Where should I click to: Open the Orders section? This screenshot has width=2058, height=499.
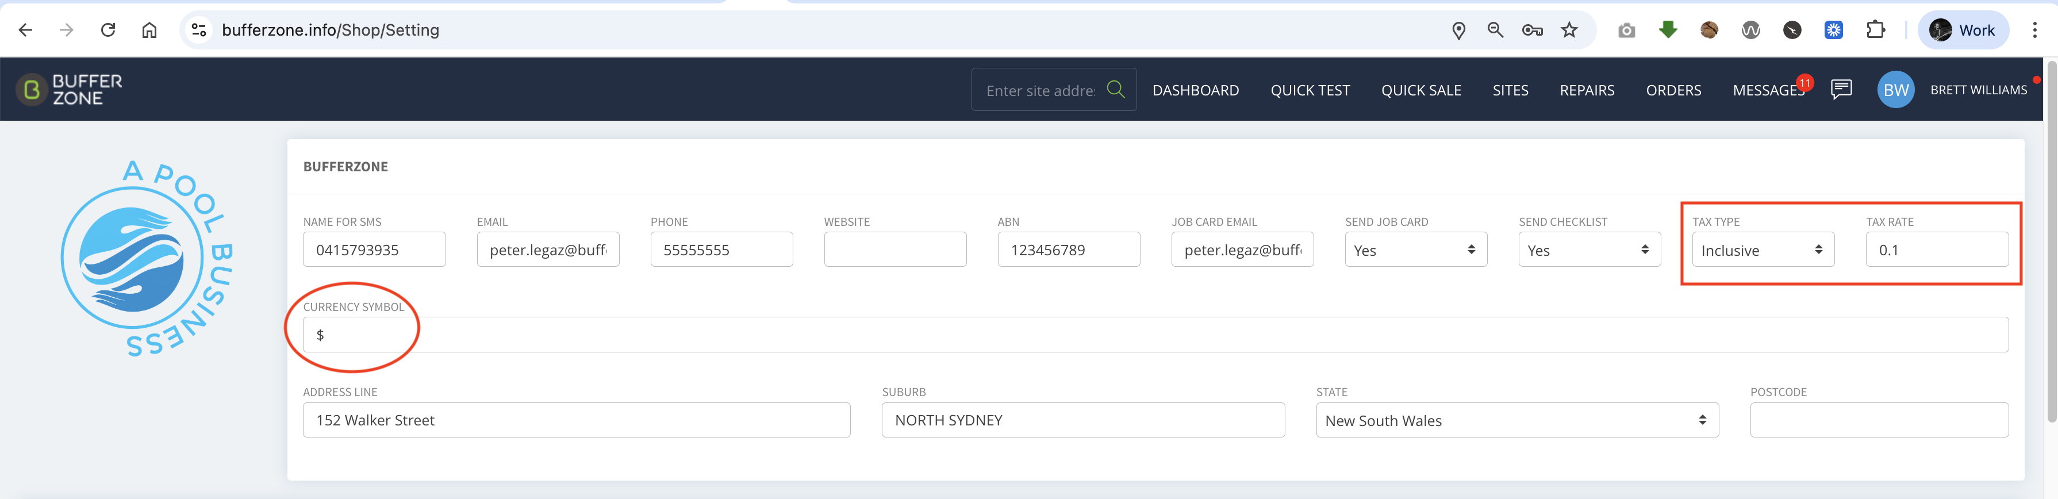[x=1673, y=90]
